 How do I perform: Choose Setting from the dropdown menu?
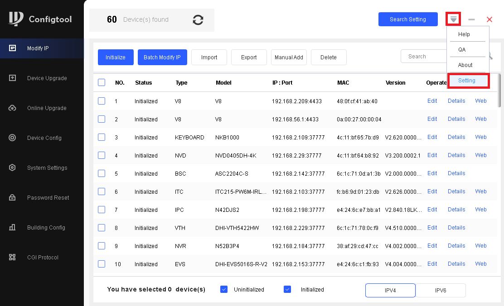(467, 81)
